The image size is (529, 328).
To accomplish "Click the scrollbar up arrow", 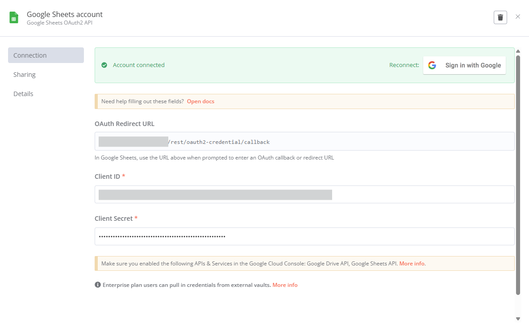I will [x=518, y=51].
